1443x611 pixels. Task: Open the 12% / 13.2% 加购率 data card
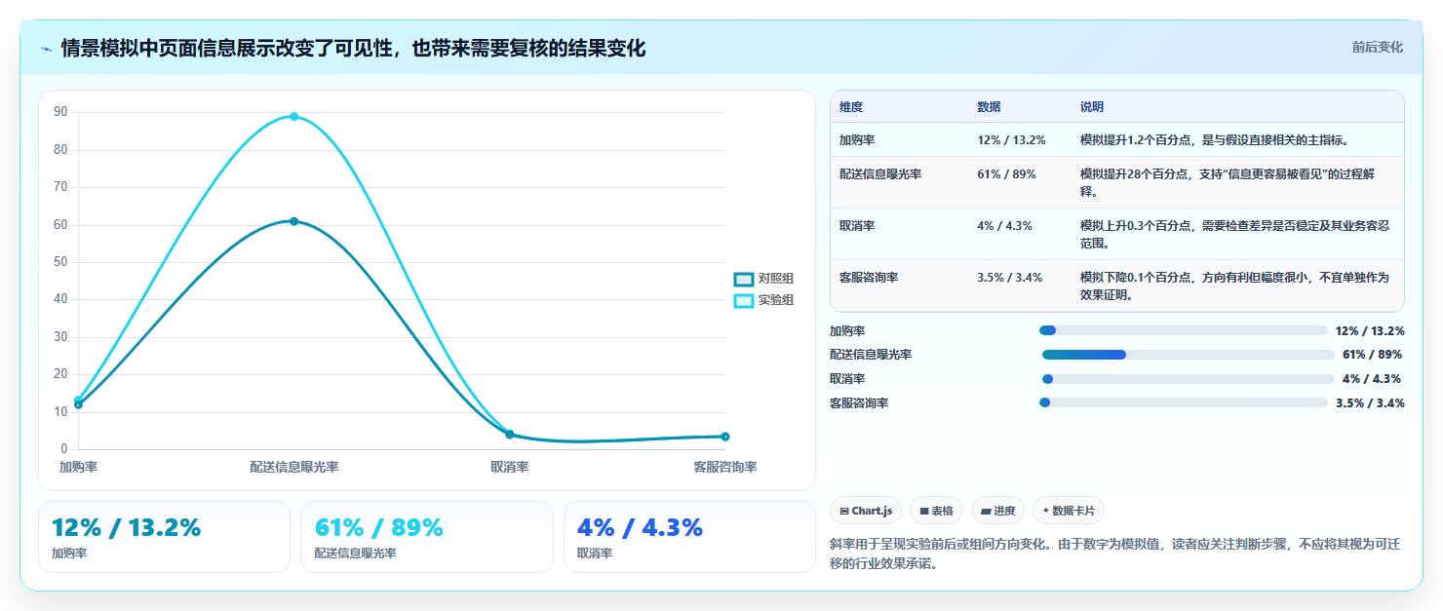(x=164, y=537)
